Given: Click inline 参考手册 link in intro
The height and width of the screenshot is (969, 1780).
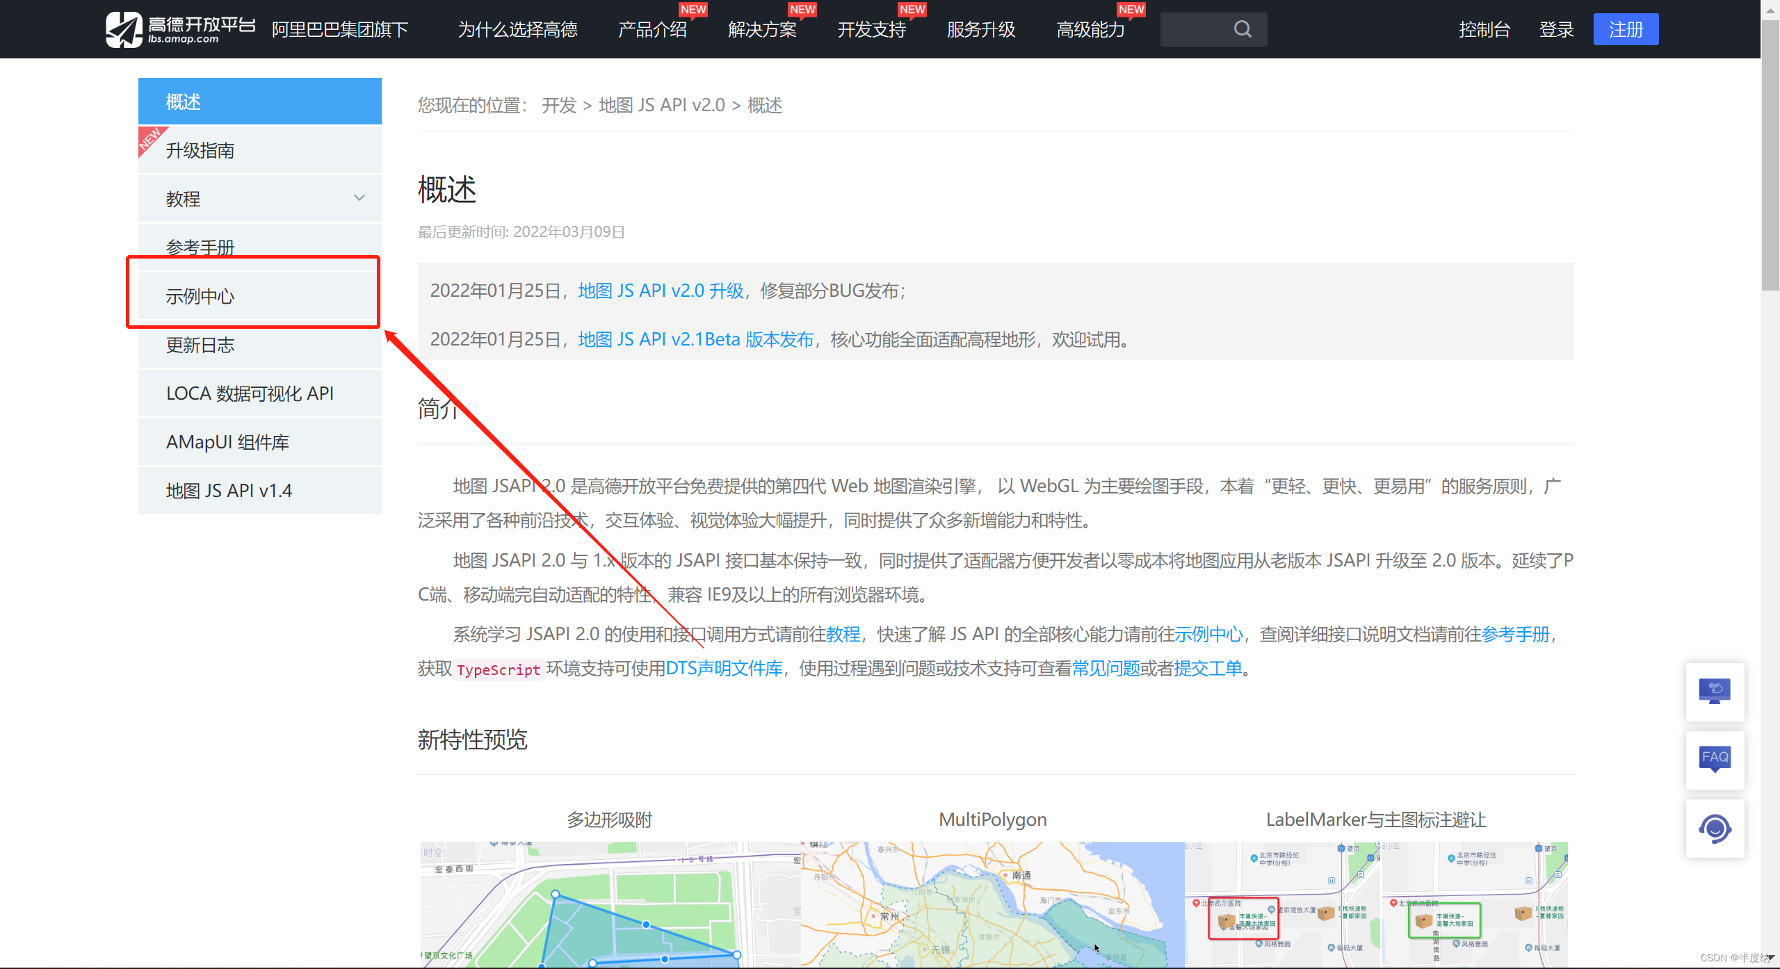Looking at the screenshot, I should pyautogui.click(x=1516, y=634).
